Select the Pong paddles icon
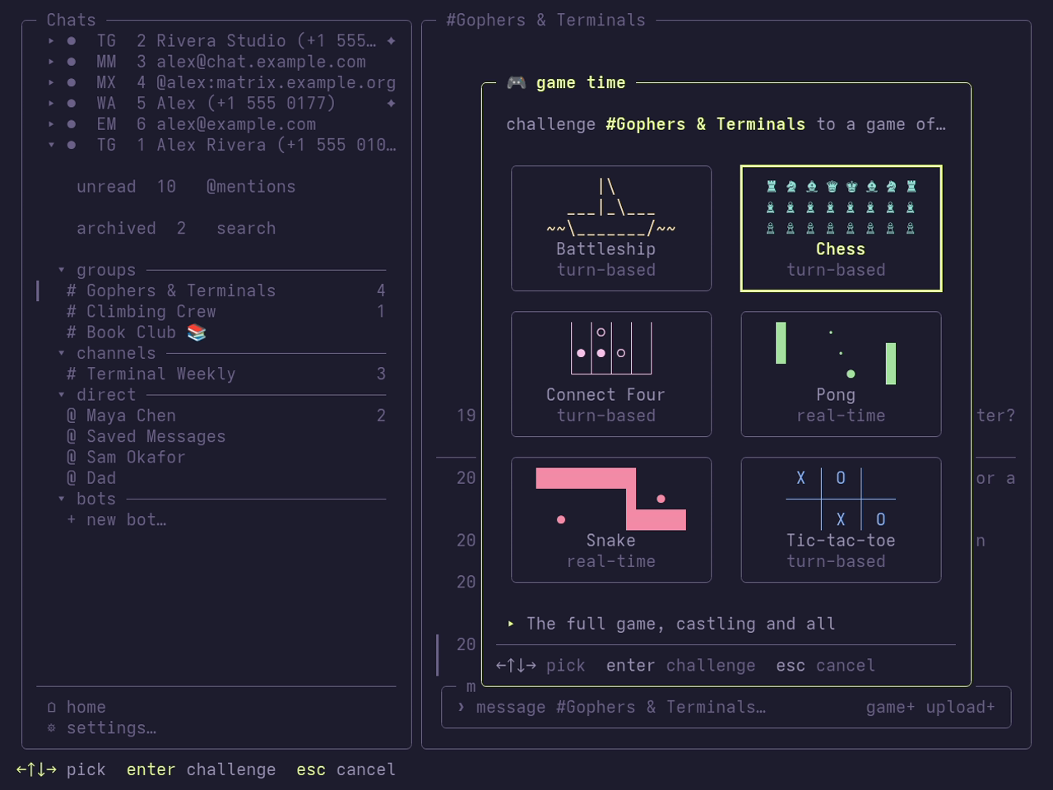This screenshot has height=790, width=1053. pos(836,354)
